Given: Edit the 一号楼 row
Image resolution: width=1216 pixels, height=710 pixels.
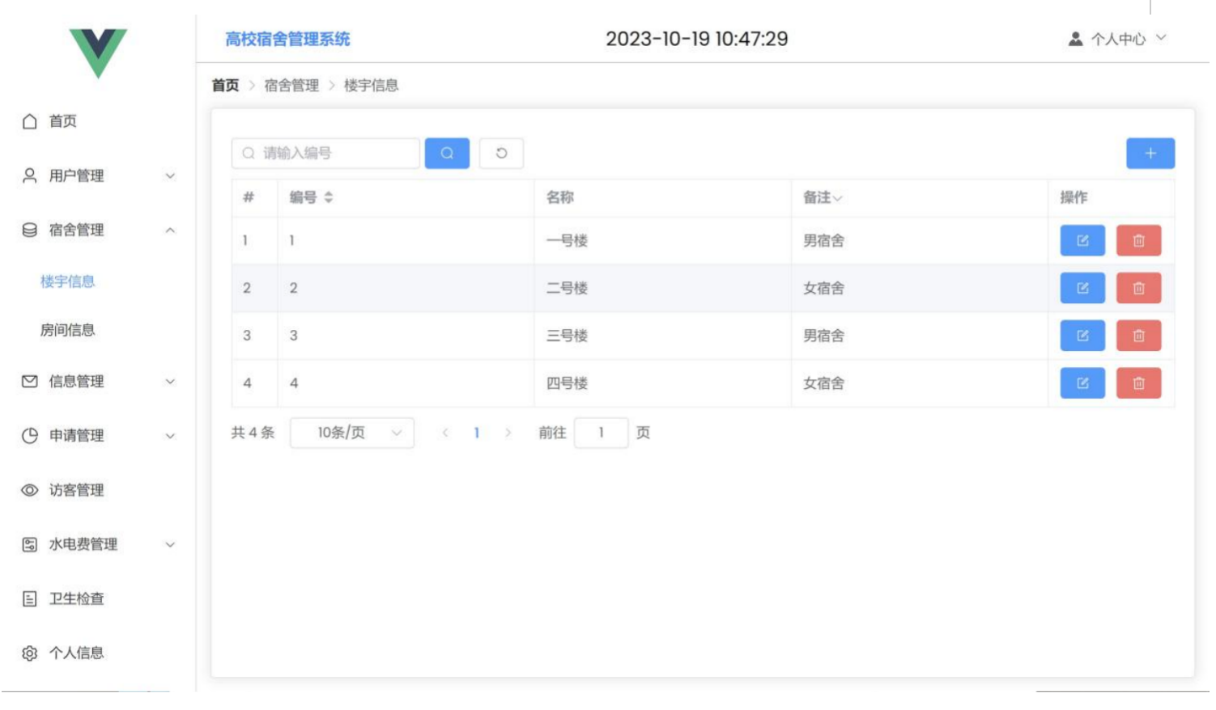Looking at the screenshot, I should (x=1082, y=240).
